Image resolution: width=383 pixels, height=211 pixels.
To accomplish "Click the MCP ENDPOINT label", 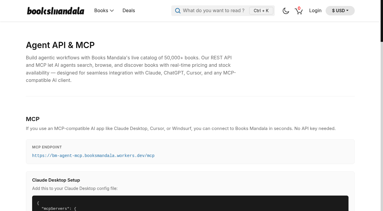I will click(x=47, y=147).
